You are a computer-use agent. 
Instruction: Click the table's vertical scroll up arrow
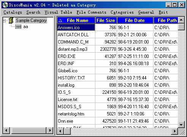[x=181, y=20]
